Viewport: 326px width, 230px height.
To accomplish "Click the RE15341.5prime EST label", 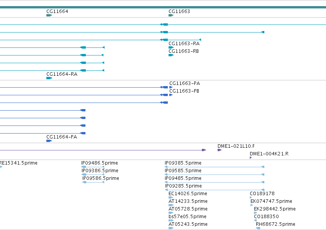I will 18,163.
